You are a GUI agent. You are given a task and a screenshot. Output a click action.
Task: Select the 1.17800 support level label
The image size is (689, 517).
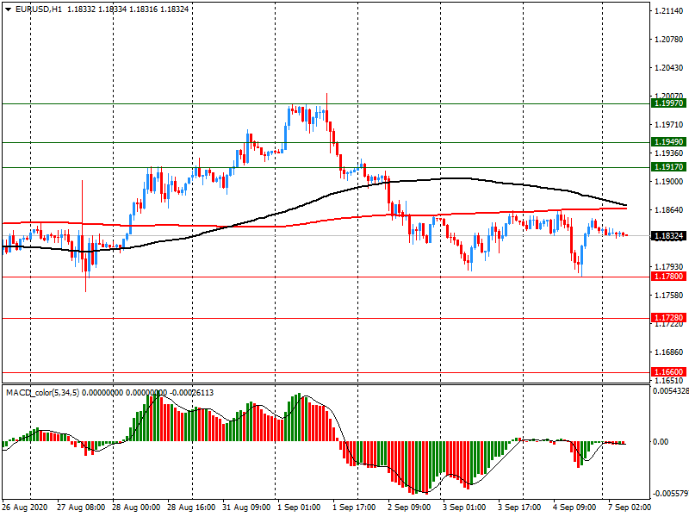668,277
